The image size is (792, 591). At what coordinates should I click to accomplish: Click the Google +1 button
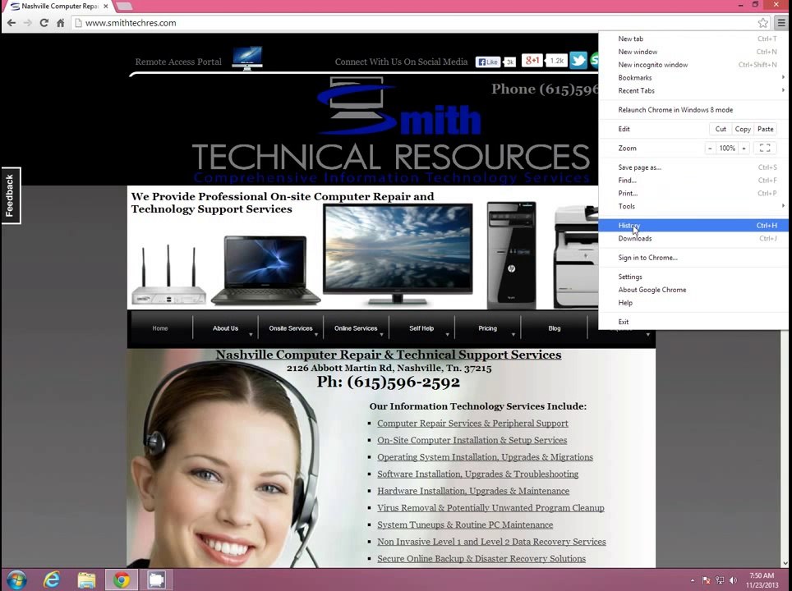coord(532,61)
